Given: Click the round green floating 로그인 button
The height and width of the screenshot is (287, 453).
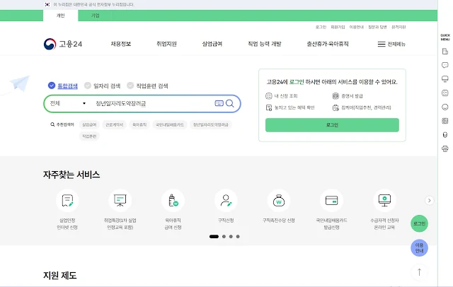Looking at the screenshot, I should coord(419,223).
